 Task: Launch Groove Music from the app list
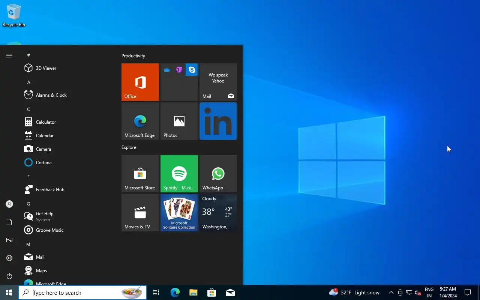[x=67, y=230]
